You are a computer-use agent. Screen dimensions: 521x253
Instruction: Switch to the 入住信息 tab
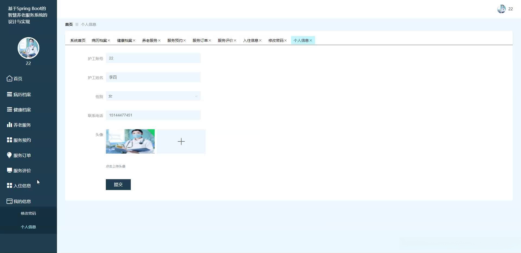251,40
